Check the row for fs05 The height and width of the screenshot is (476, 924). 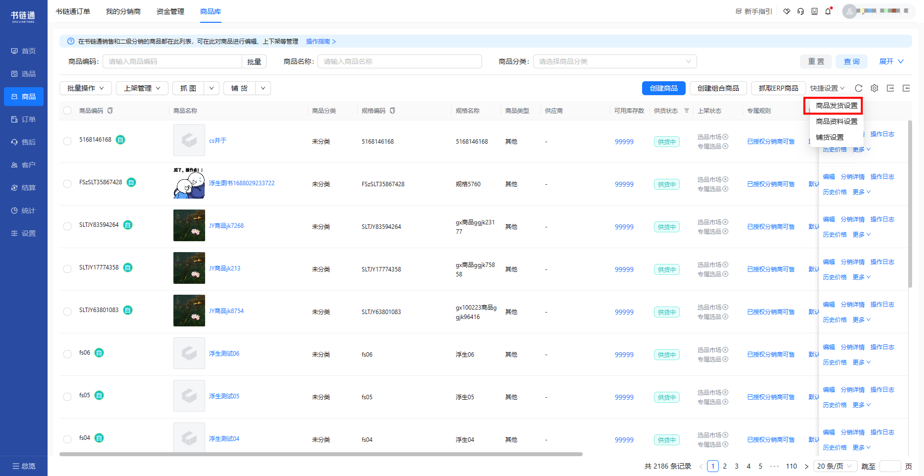67,397
